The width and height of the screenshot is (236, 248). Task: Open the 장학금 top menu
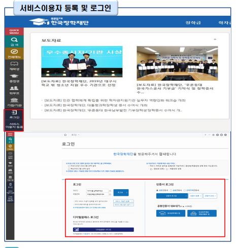coord(193,23)
